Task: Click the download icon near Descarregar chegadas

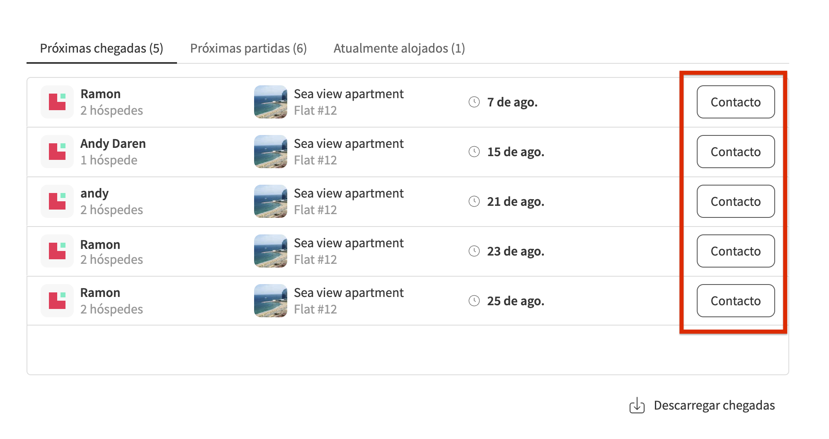Action: (637, 406)
